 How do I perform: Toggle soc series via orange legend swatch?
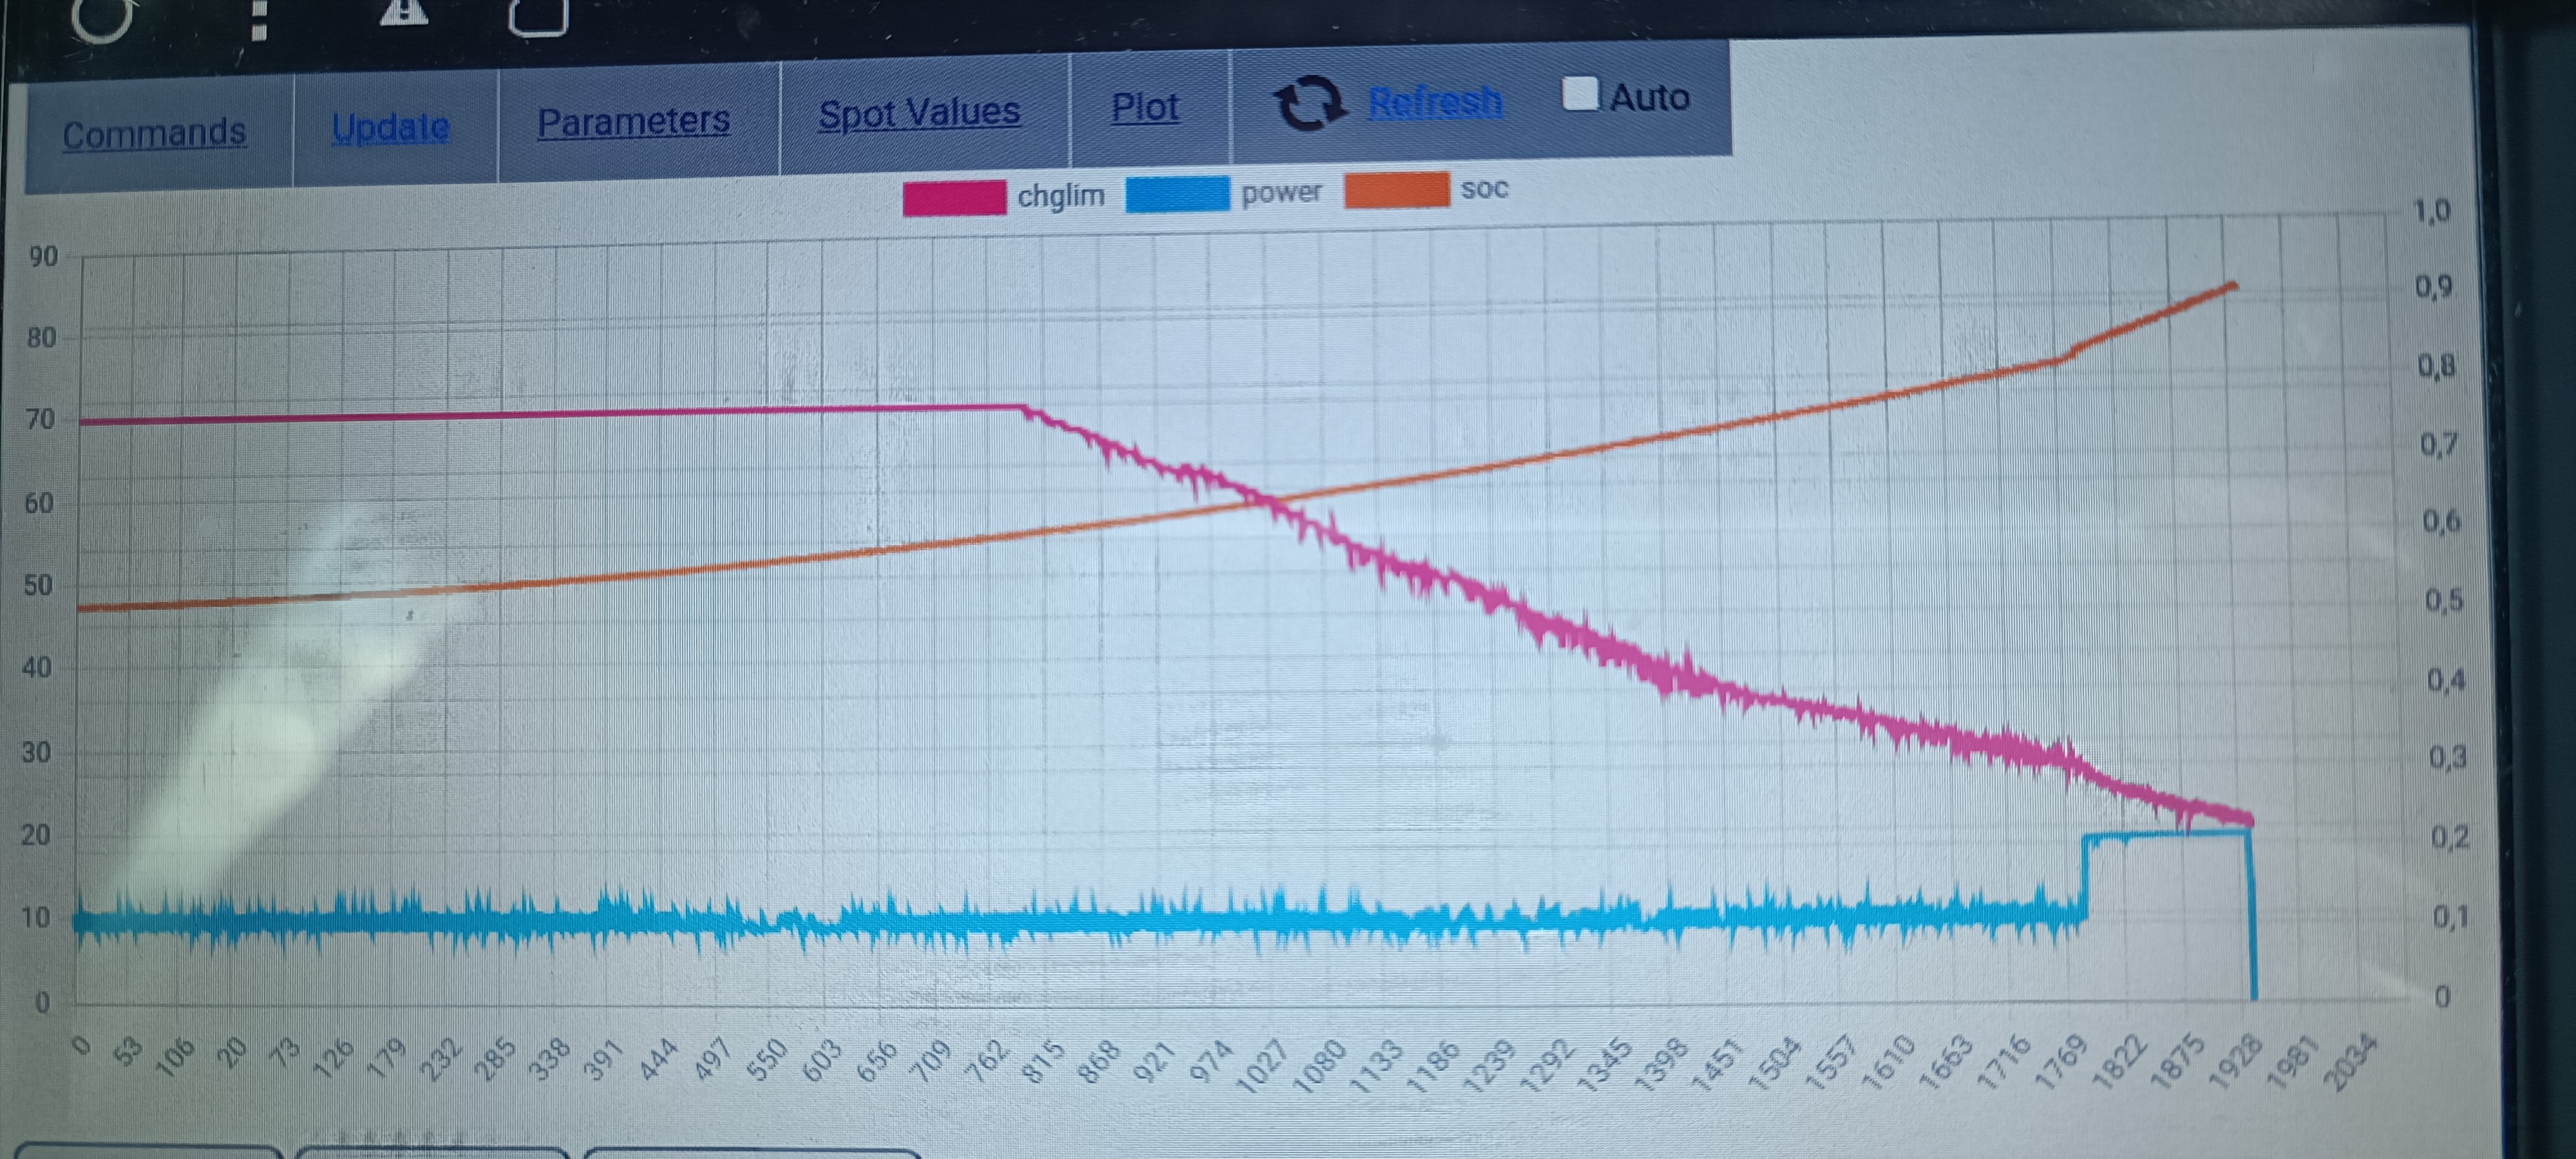point(1396,189)
